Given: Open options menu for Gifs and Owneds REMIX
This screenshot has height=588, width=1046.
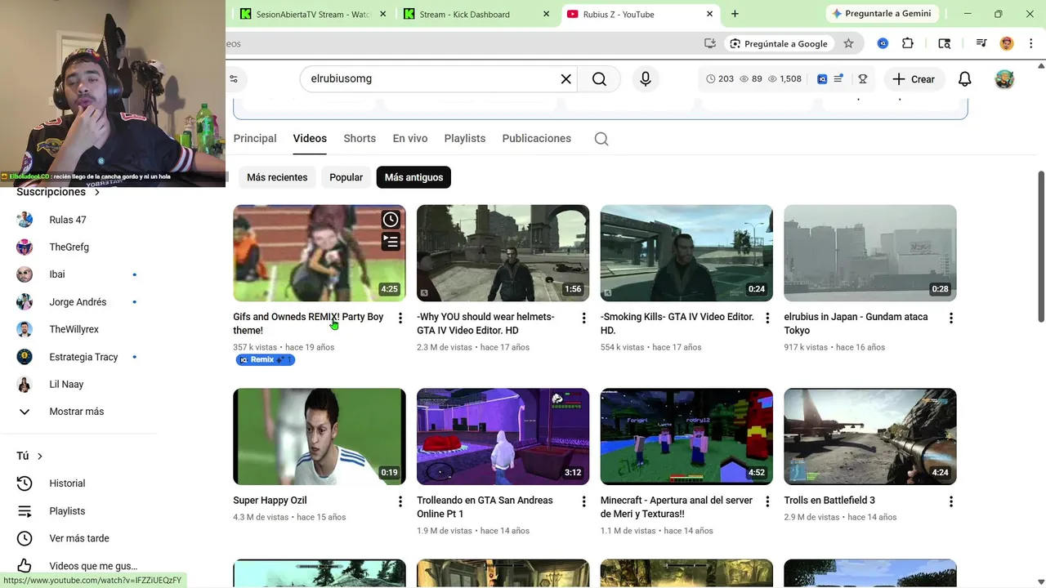Looking at the screenshot, I should (x=400, y=318).
